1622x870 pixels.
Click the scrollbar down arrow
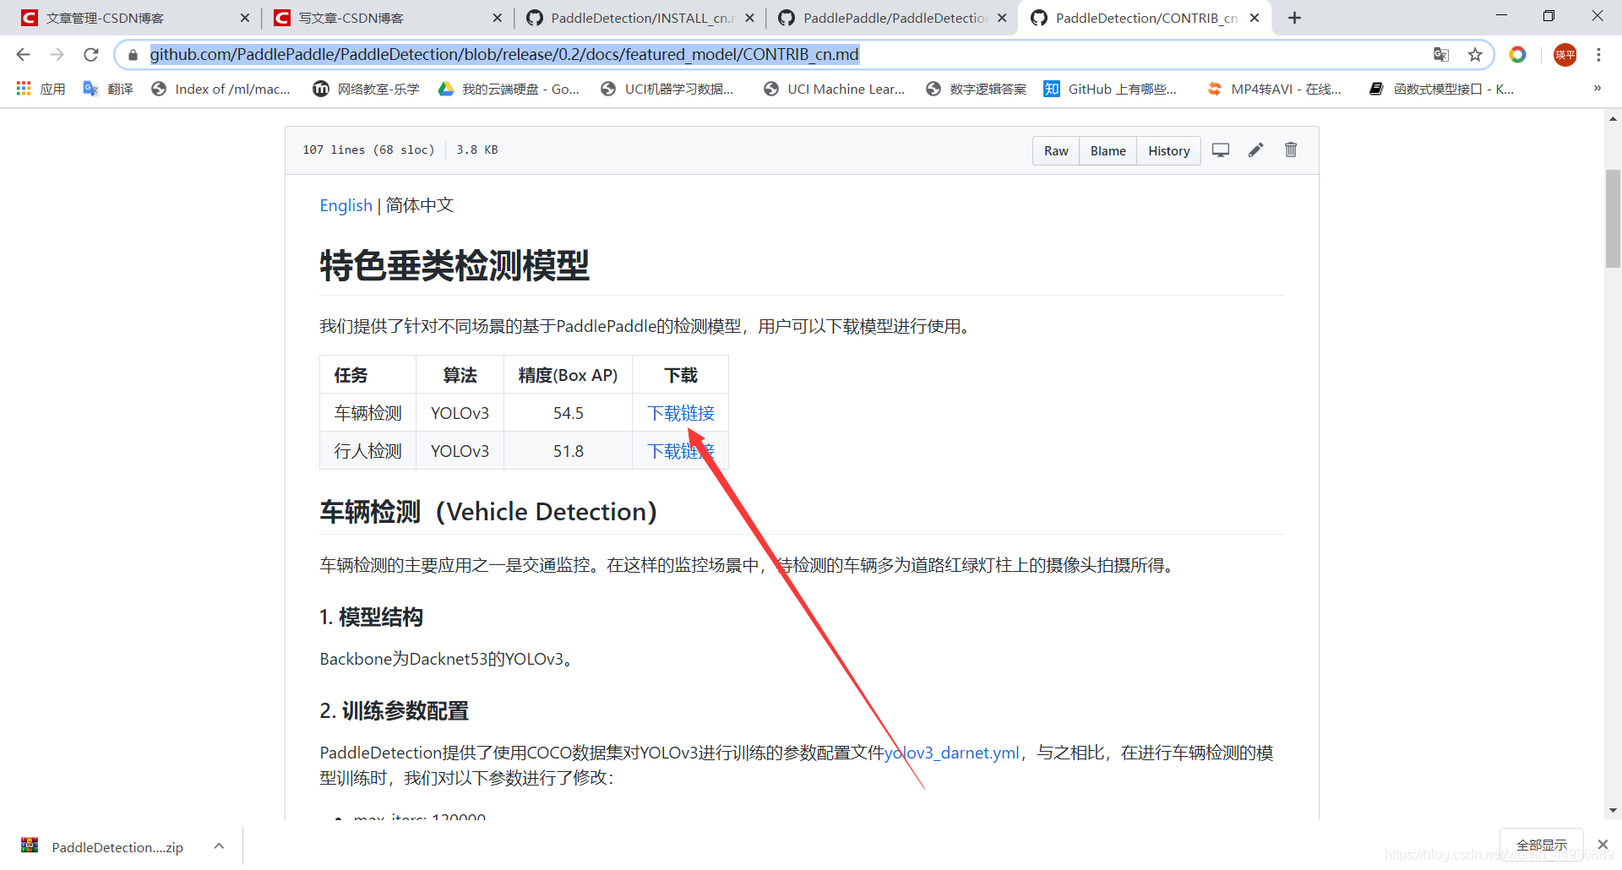pyautogui.click(x=1613, y=811)
